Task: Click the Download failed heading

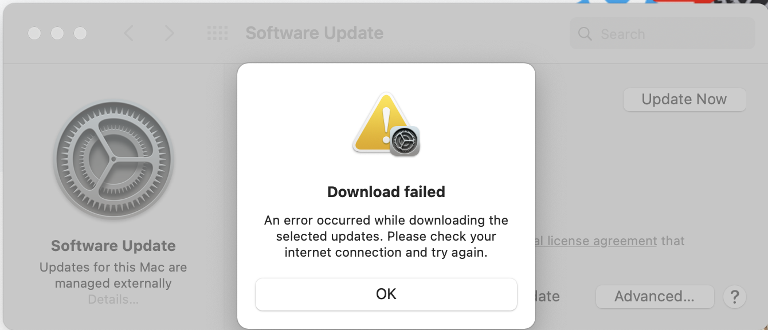Action: 386,191
